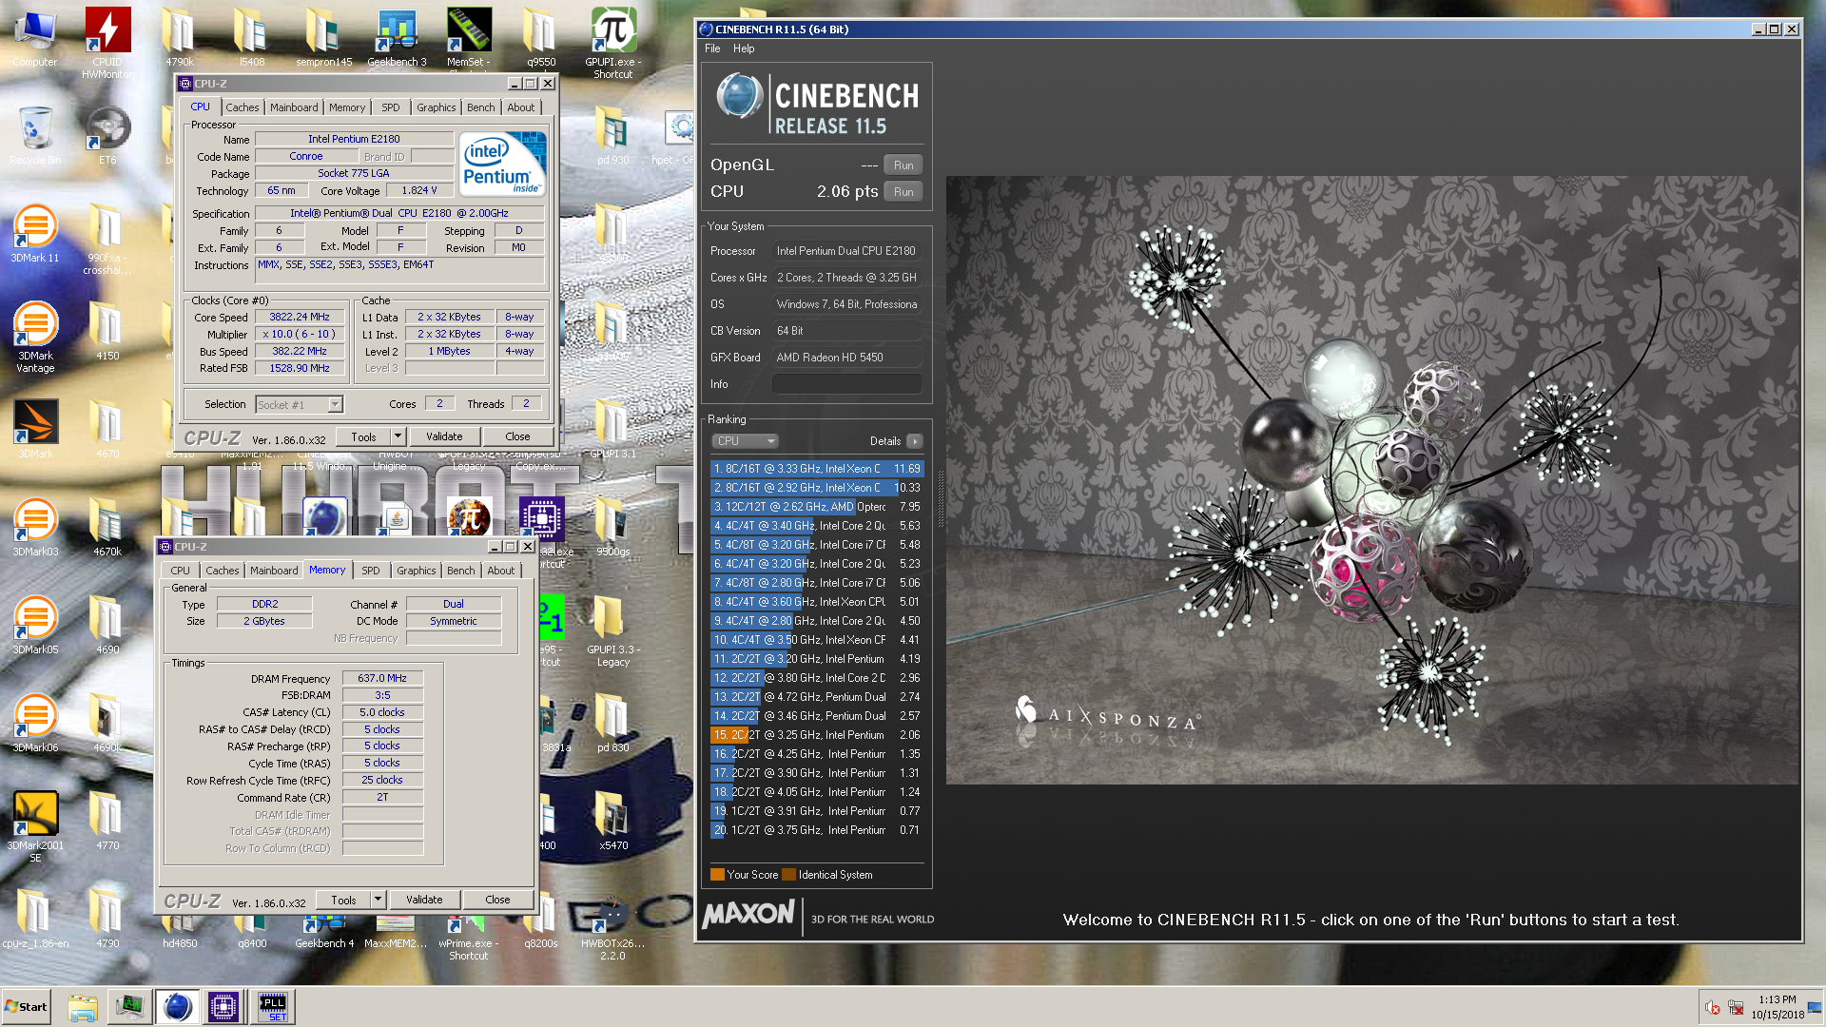Open the GPUPI 3.3 Legacy folder
Image resolution: width=1826 pixels, height=1027 pixels.
[613, 630]
